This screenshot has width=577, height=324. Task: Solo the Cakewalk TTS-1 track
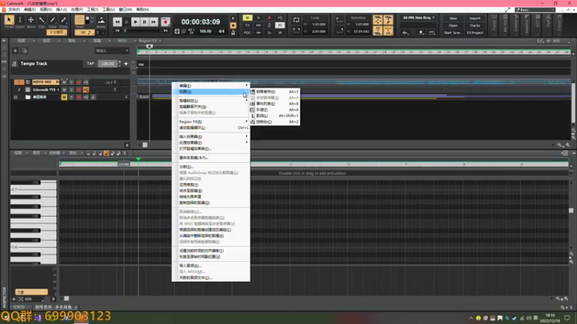(x=71, y=89)
